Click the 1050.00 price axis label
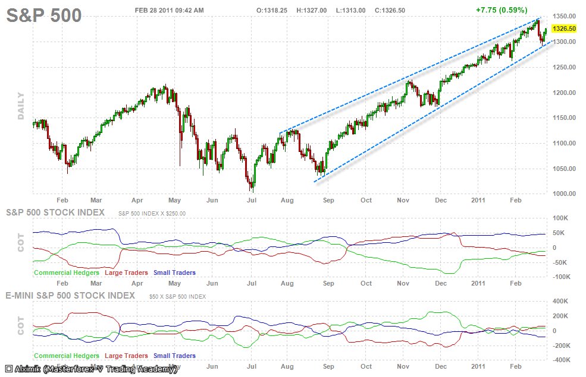This screenshot has width=586, height=377. (x=565, y=169)
